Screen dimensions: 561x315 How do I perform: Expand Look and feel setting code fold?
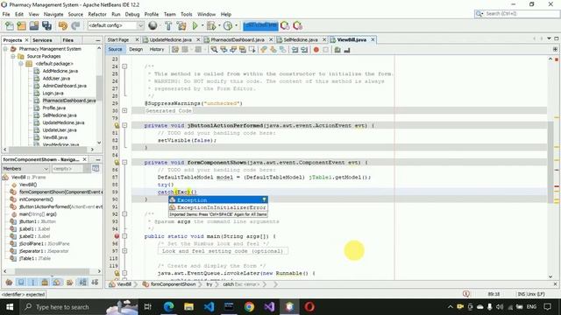pos(124,251)
